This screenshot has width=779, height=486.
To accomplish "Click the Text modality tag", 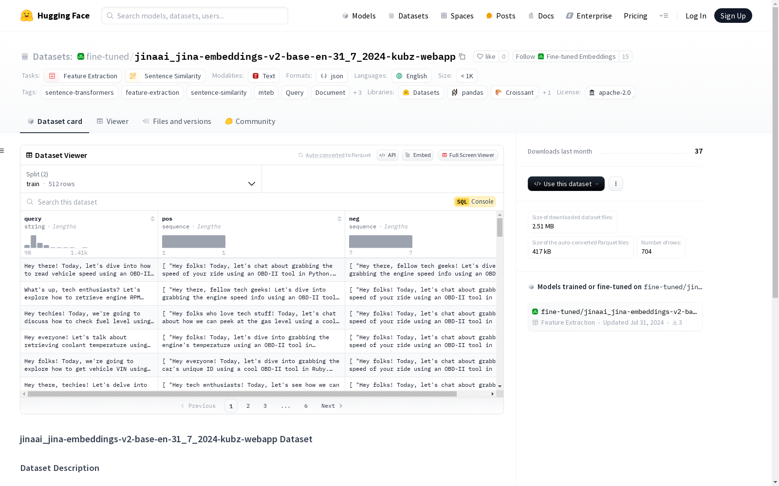I will click(x=264, y=76).
